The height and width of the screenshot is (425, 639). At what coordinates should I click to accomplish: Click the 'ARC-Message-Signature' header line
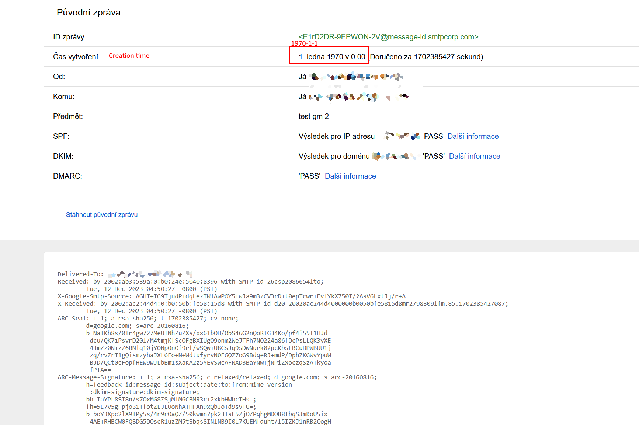tap(217, 377)
